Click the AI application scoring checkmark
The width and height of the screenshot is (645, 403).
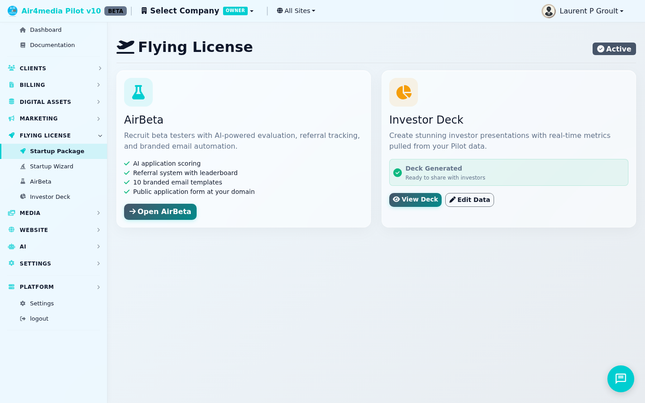click(x=126, y=163)
